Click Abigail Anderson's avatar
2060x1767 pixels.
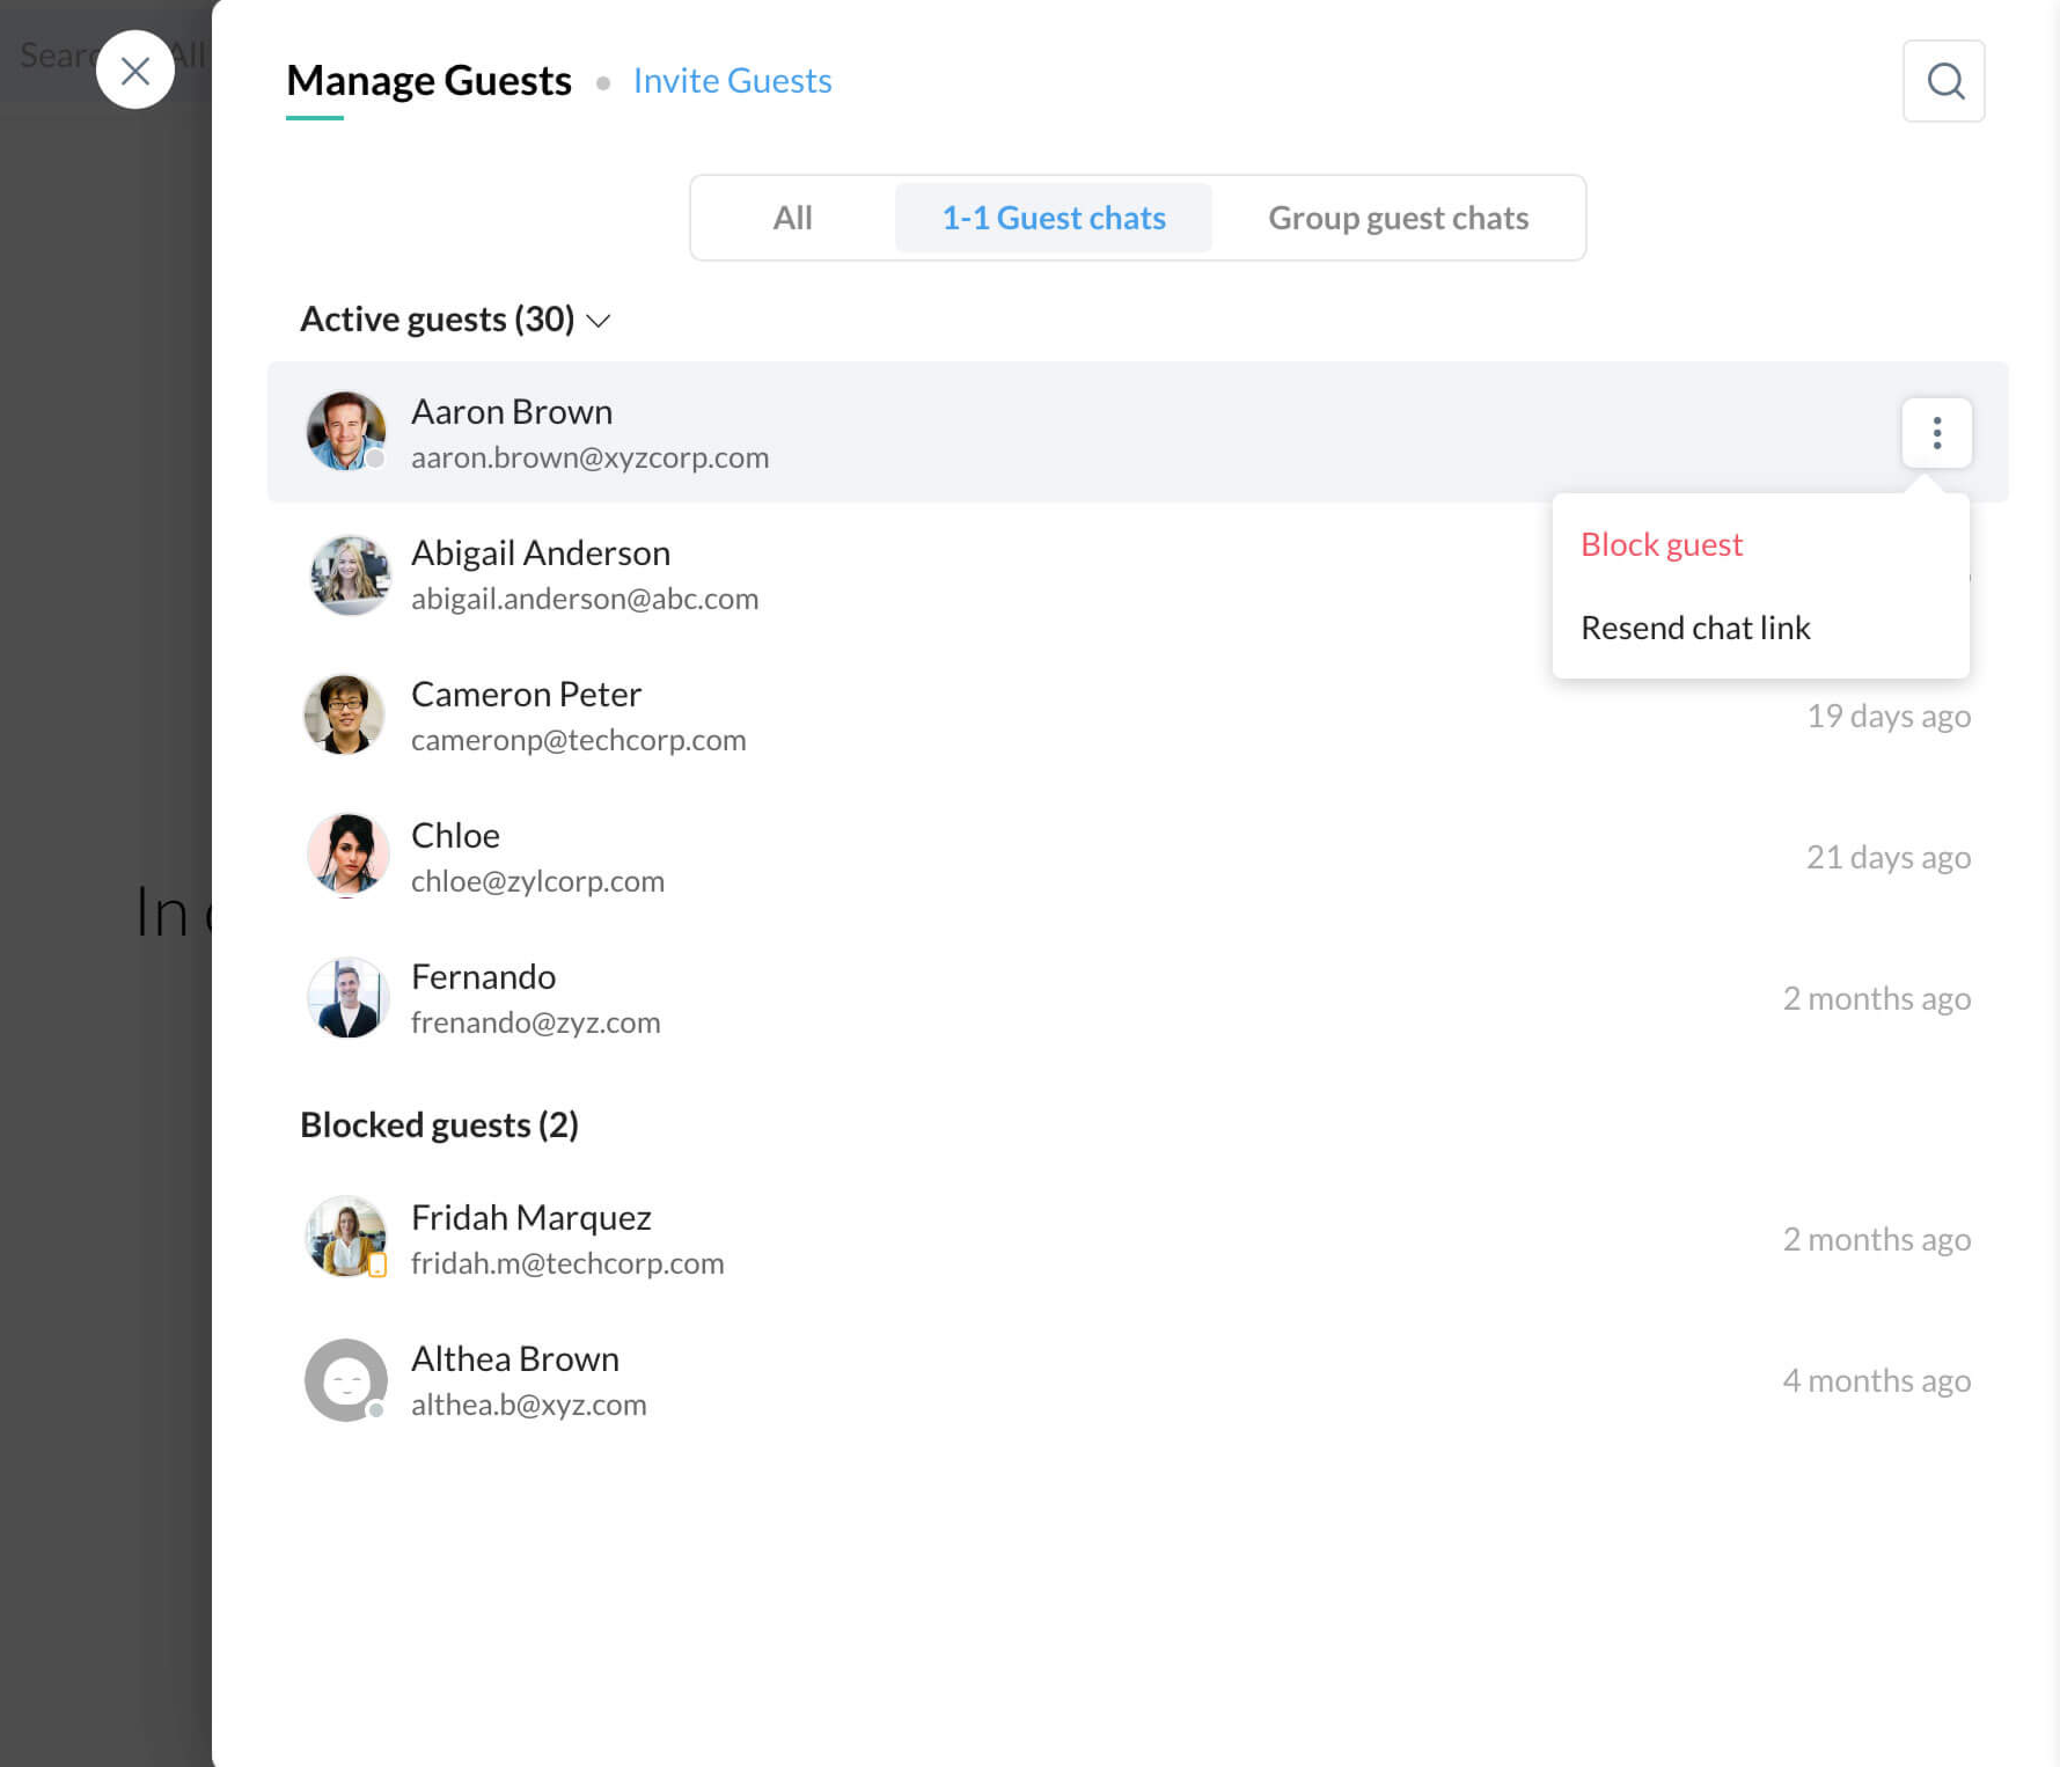point(348,575)
